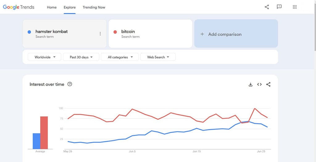The height and width of the screenshot is (162, 316).
Task: Go to the Home tab
Action: (x=52, y=7)
